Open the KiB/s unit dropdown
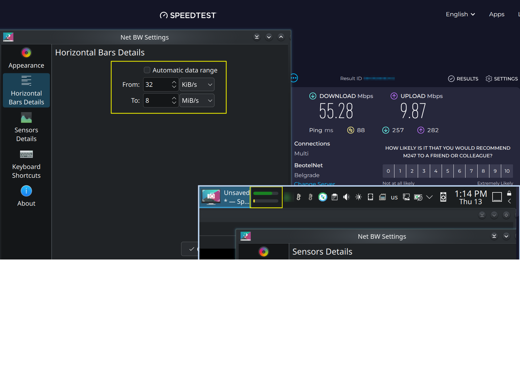The width and height of the screenshot is (520, 383). 197,85
